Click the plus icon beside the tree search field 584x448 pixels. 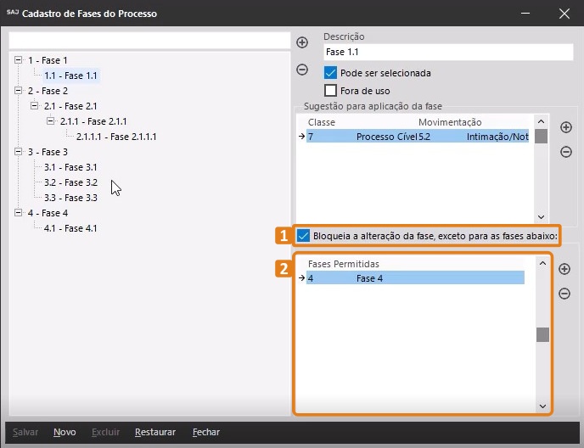[x=302, y=42]
